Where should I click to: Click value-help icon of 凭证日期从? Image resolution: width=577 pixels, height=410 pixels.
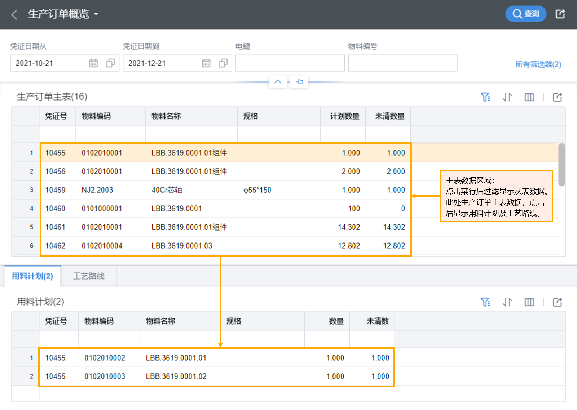tap(110, 63)
